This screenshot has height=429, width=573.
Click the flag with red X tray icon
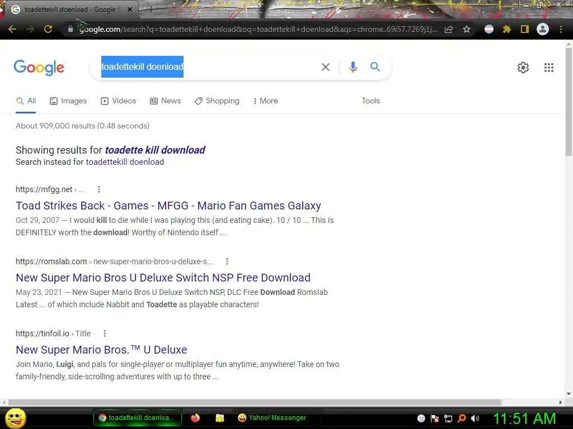point(434,418)
